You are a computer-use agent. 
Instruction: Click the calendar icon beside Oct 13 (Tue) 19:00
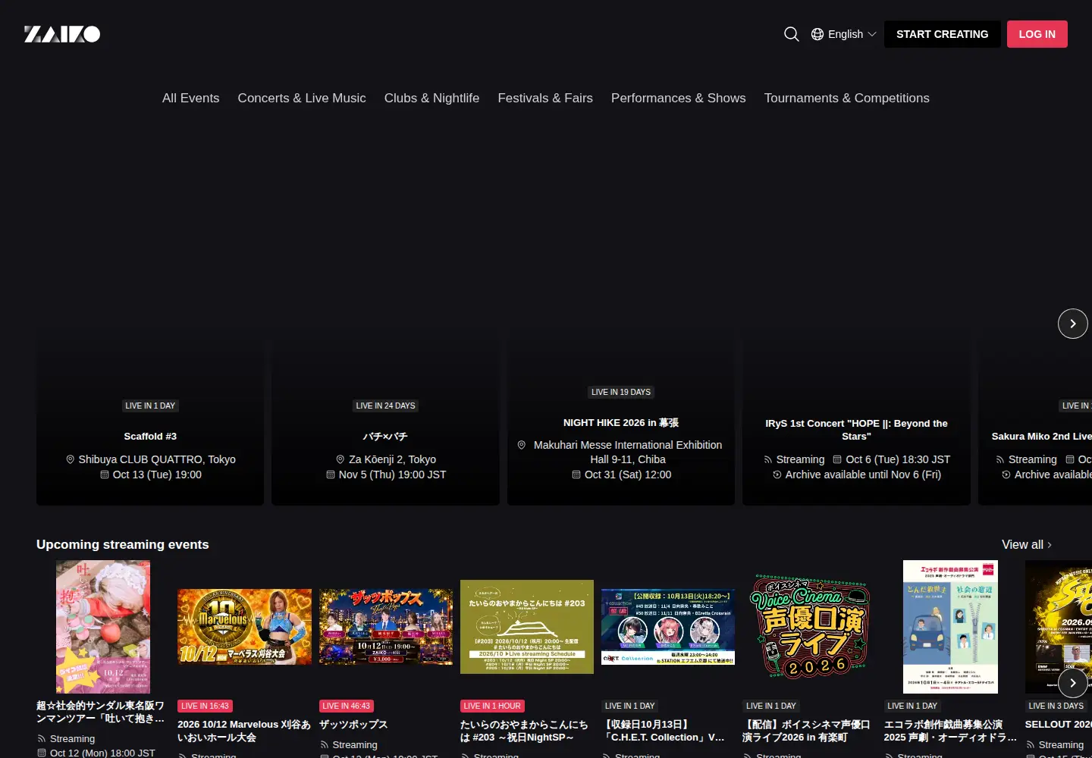click(105, 475)
